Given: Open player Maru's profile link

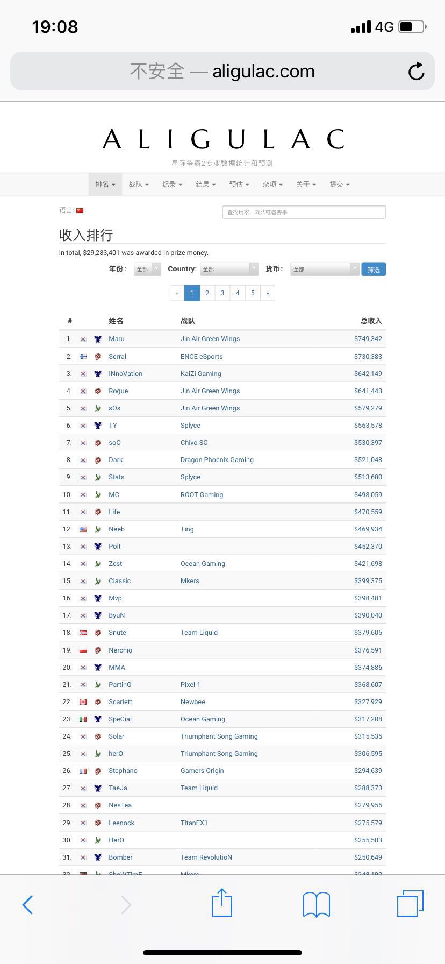Looking at the screenshot, I should click(x=117, y=339).
